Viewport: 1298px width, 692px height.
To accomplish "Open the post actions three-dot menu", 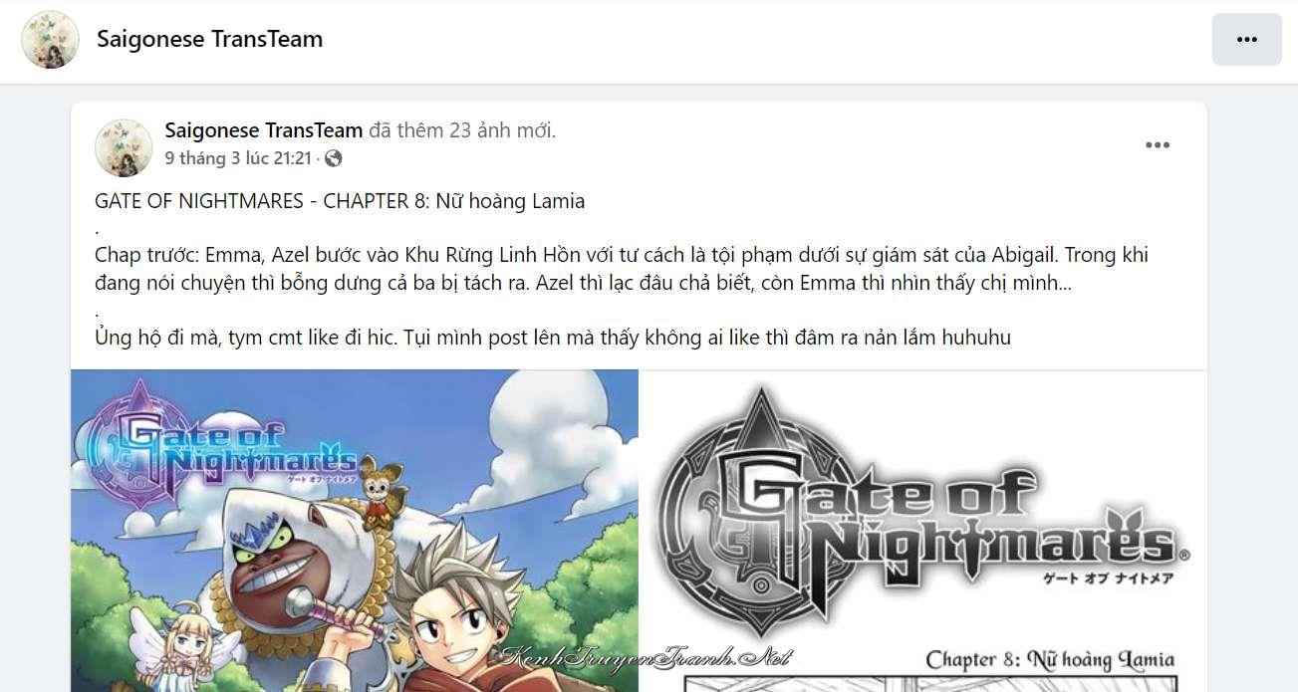I will [1157, 145].
